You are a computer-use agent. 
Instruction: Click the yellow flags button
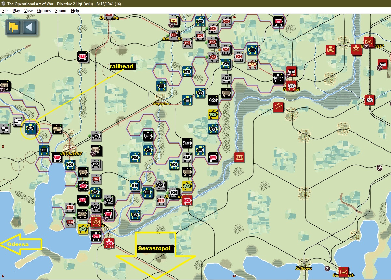(x=14, y=27)
